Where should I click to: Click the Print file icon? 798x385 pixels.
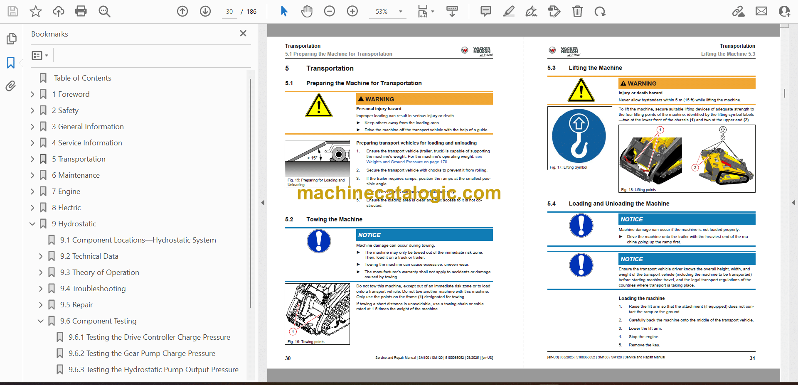81,11
